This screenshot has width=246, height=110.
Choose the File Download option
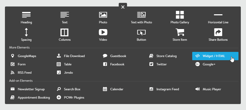[x=74, y=56]
